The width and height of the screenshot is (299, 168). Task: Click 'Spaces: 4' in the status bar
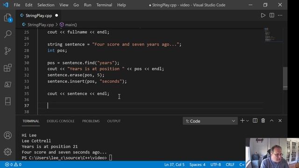197,165
